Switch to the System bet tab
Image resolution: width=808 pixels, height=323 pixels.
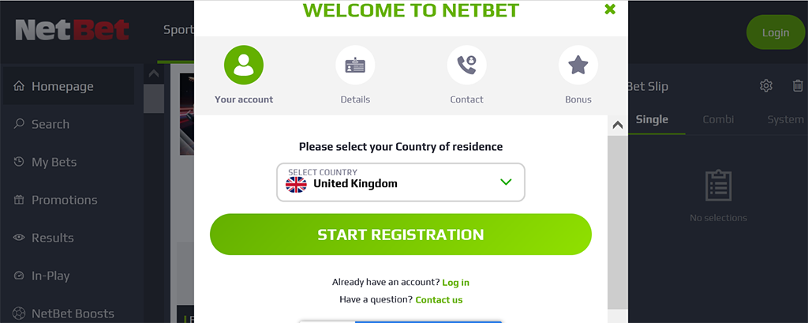pyautogui.click(x=785, y=120)
